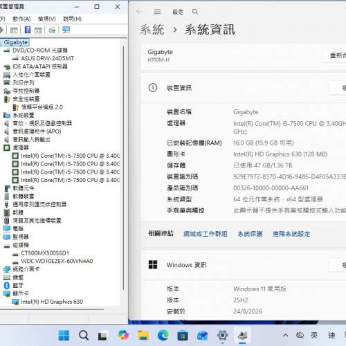The width and height of the screenshot is (346, 346).
Task: Select 處理器 processors category
Action: tap(21, 147)
